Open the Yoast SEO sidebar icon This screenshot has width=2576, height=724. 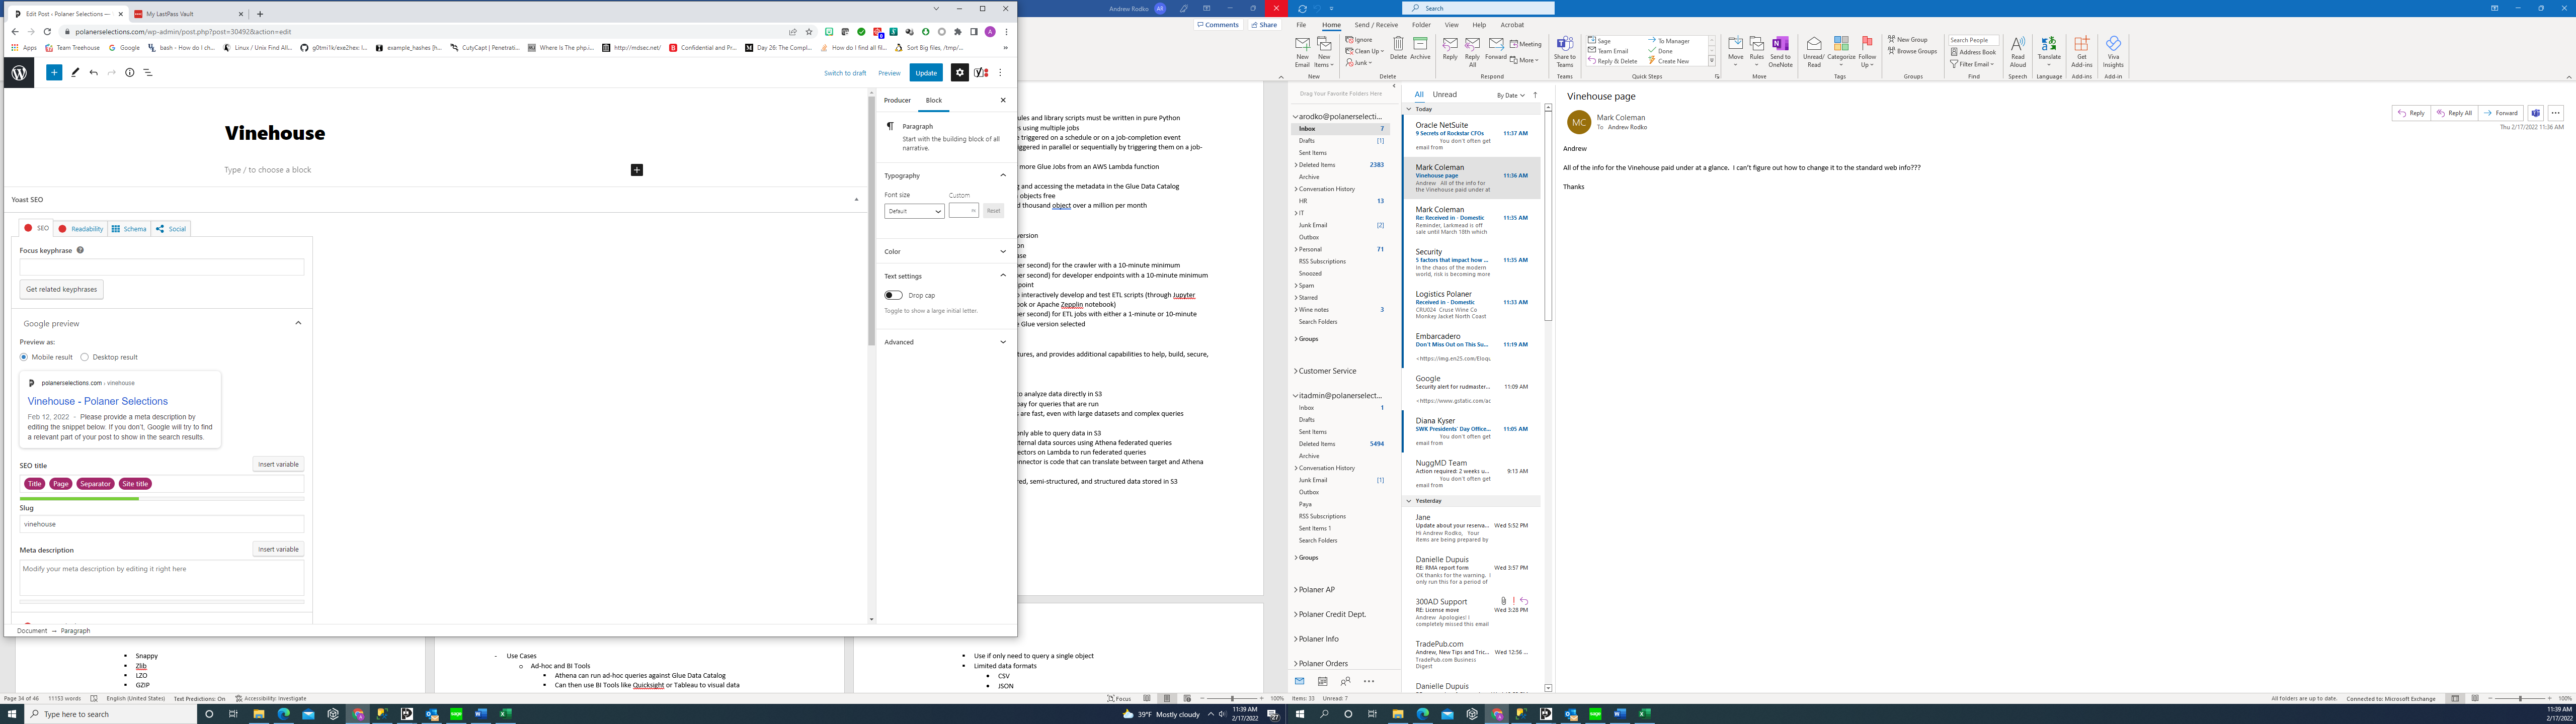tap(981, 73)
